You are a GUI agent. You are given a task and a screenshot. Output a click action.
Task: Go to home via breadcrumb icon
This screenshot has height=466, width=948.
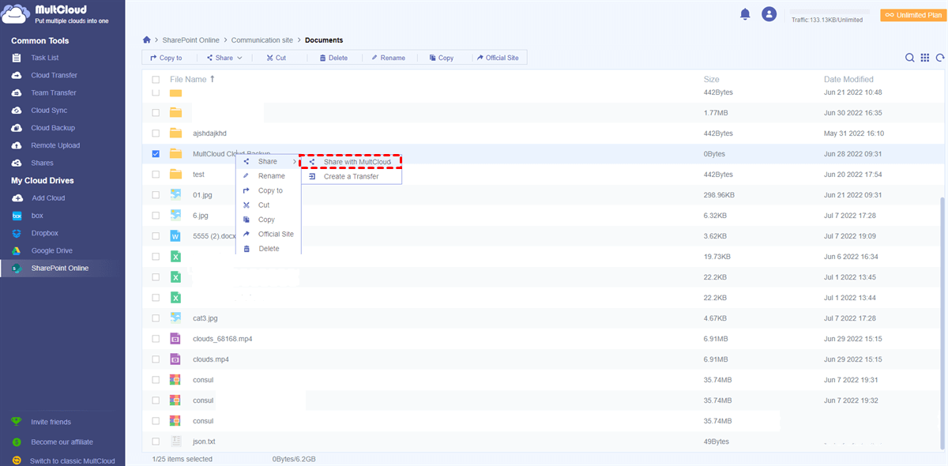click(x=147, y=39)
